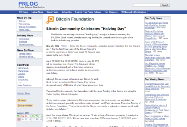
Task: Open Brighton Publishing Heir to the Throne article
Action: point(155,35)
